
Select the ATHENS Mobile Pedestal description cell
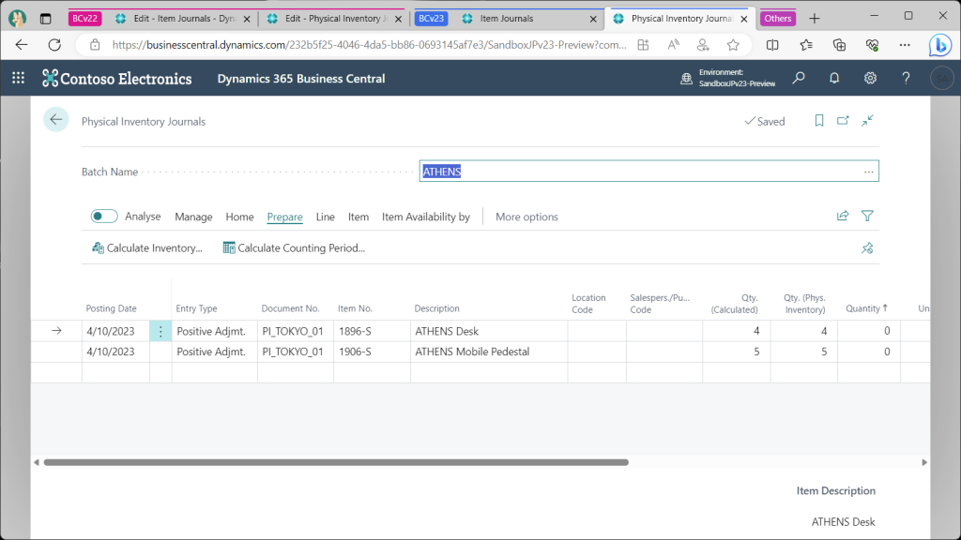(x=488, y=352)
